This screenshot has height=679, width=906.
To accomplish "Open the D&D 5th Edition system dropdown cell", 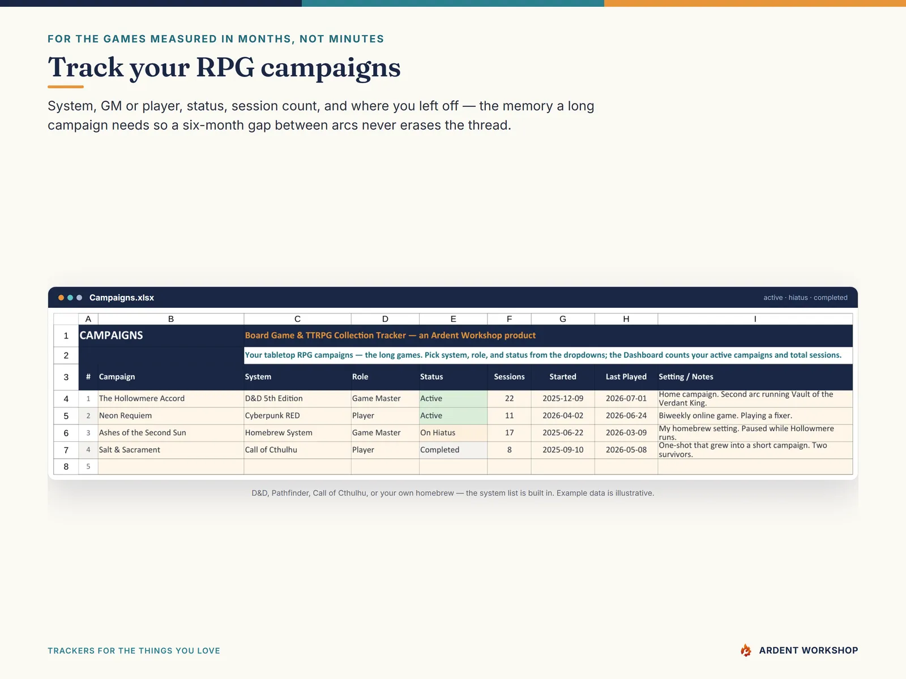I will pyautogui.click(x=297, y=399).
